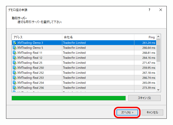Click the scroll up arrow of server list
Image resolution: width=173 pixels, height=125 pixels.
[158, 36]
